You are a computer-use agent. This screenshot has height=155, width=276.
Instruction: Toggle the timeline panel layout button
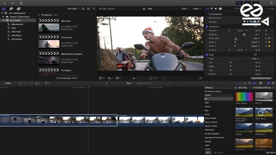[248, 3]
